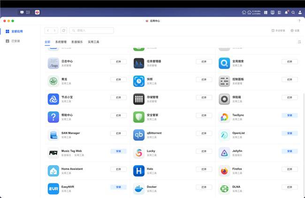Click the qBittorrent app icon
The image size is (305, 198).
pyautogui.click(x=139, y=135)
